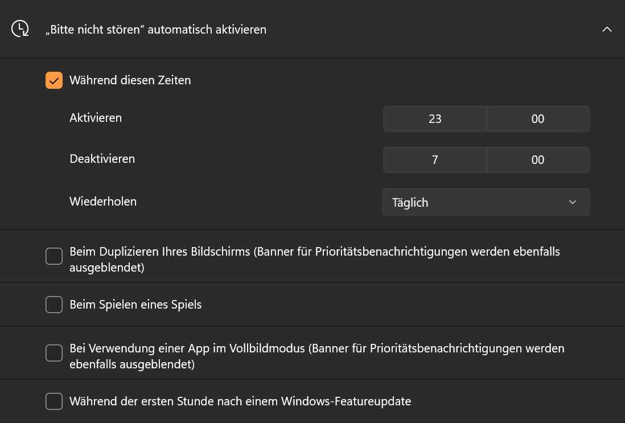The height and width of the screenshot is (423, 625).
Task: Select the hours field showing 23
Action: click(x=434, y=118)
